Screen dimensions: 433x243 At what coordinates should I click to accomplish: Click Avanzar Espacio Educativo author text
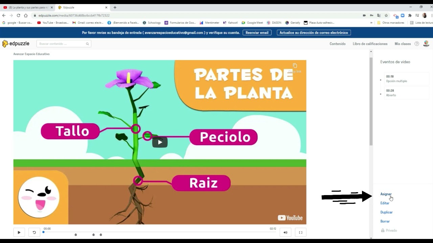tap(31, 54)
